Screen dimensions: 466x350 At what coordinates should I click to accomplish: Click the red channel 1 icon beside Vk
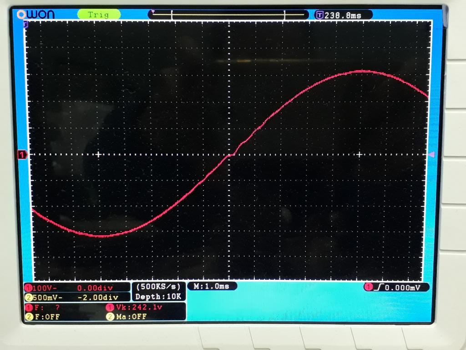pos(110,307)
